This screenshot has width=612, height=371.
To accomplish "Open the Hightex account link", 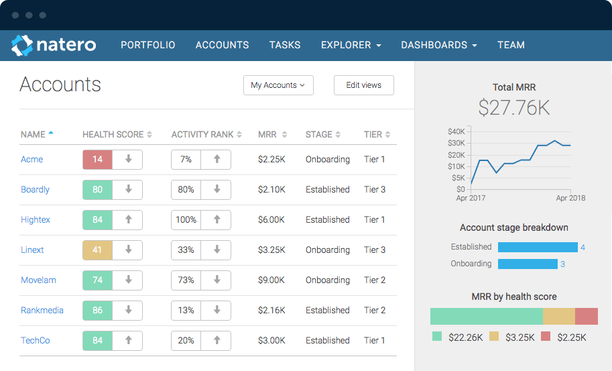I will [36, 220].
